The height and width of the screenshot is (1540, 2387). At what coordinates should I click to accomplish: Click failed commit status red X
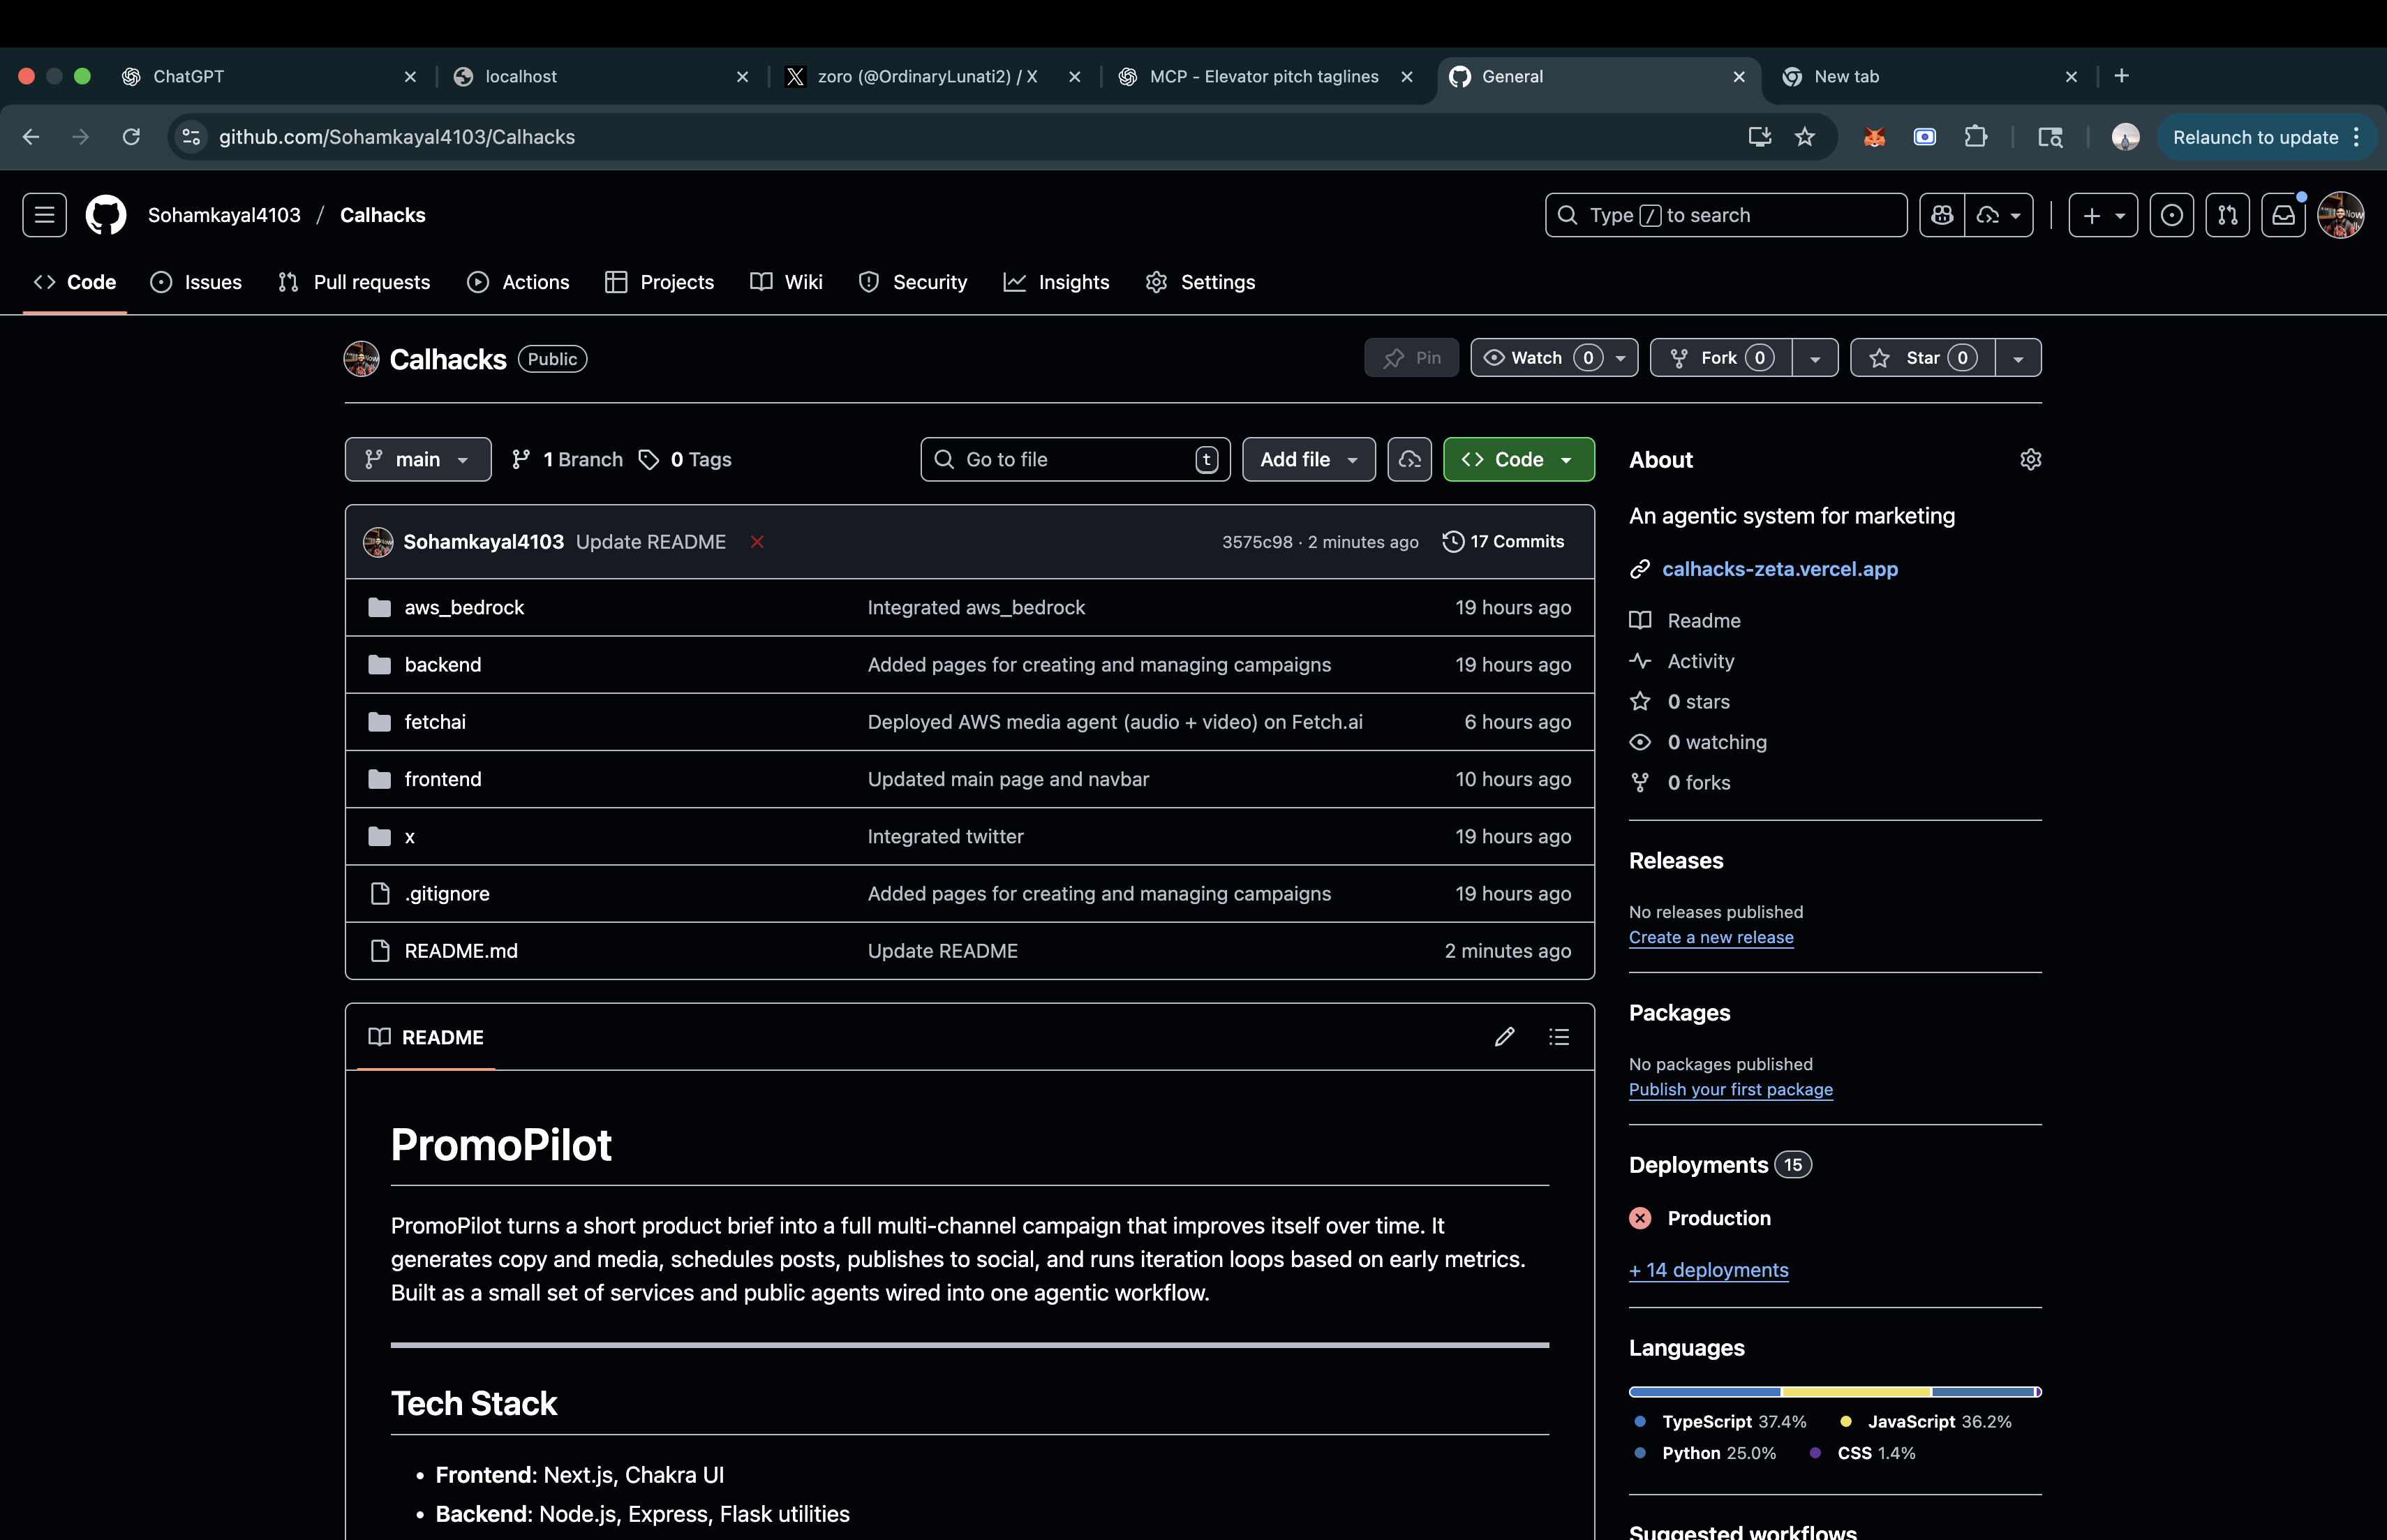tap(758, 542)
